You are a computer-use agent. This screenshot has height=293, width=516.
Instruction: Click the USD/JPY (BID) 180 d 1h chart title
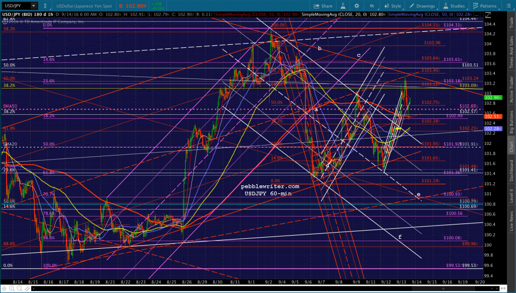[28, 15]
